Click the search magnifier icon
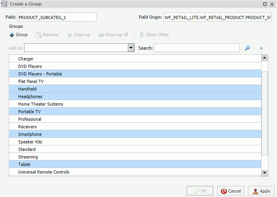Image resolution: width=277 pixels, height=197 pixels. pyautogui.click(x=247, y=48)
